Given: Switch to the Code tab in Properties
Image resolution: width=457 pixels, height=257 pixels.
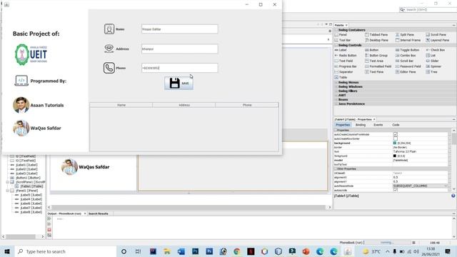Looking at the screenshot, I should [x=396, y=125].
